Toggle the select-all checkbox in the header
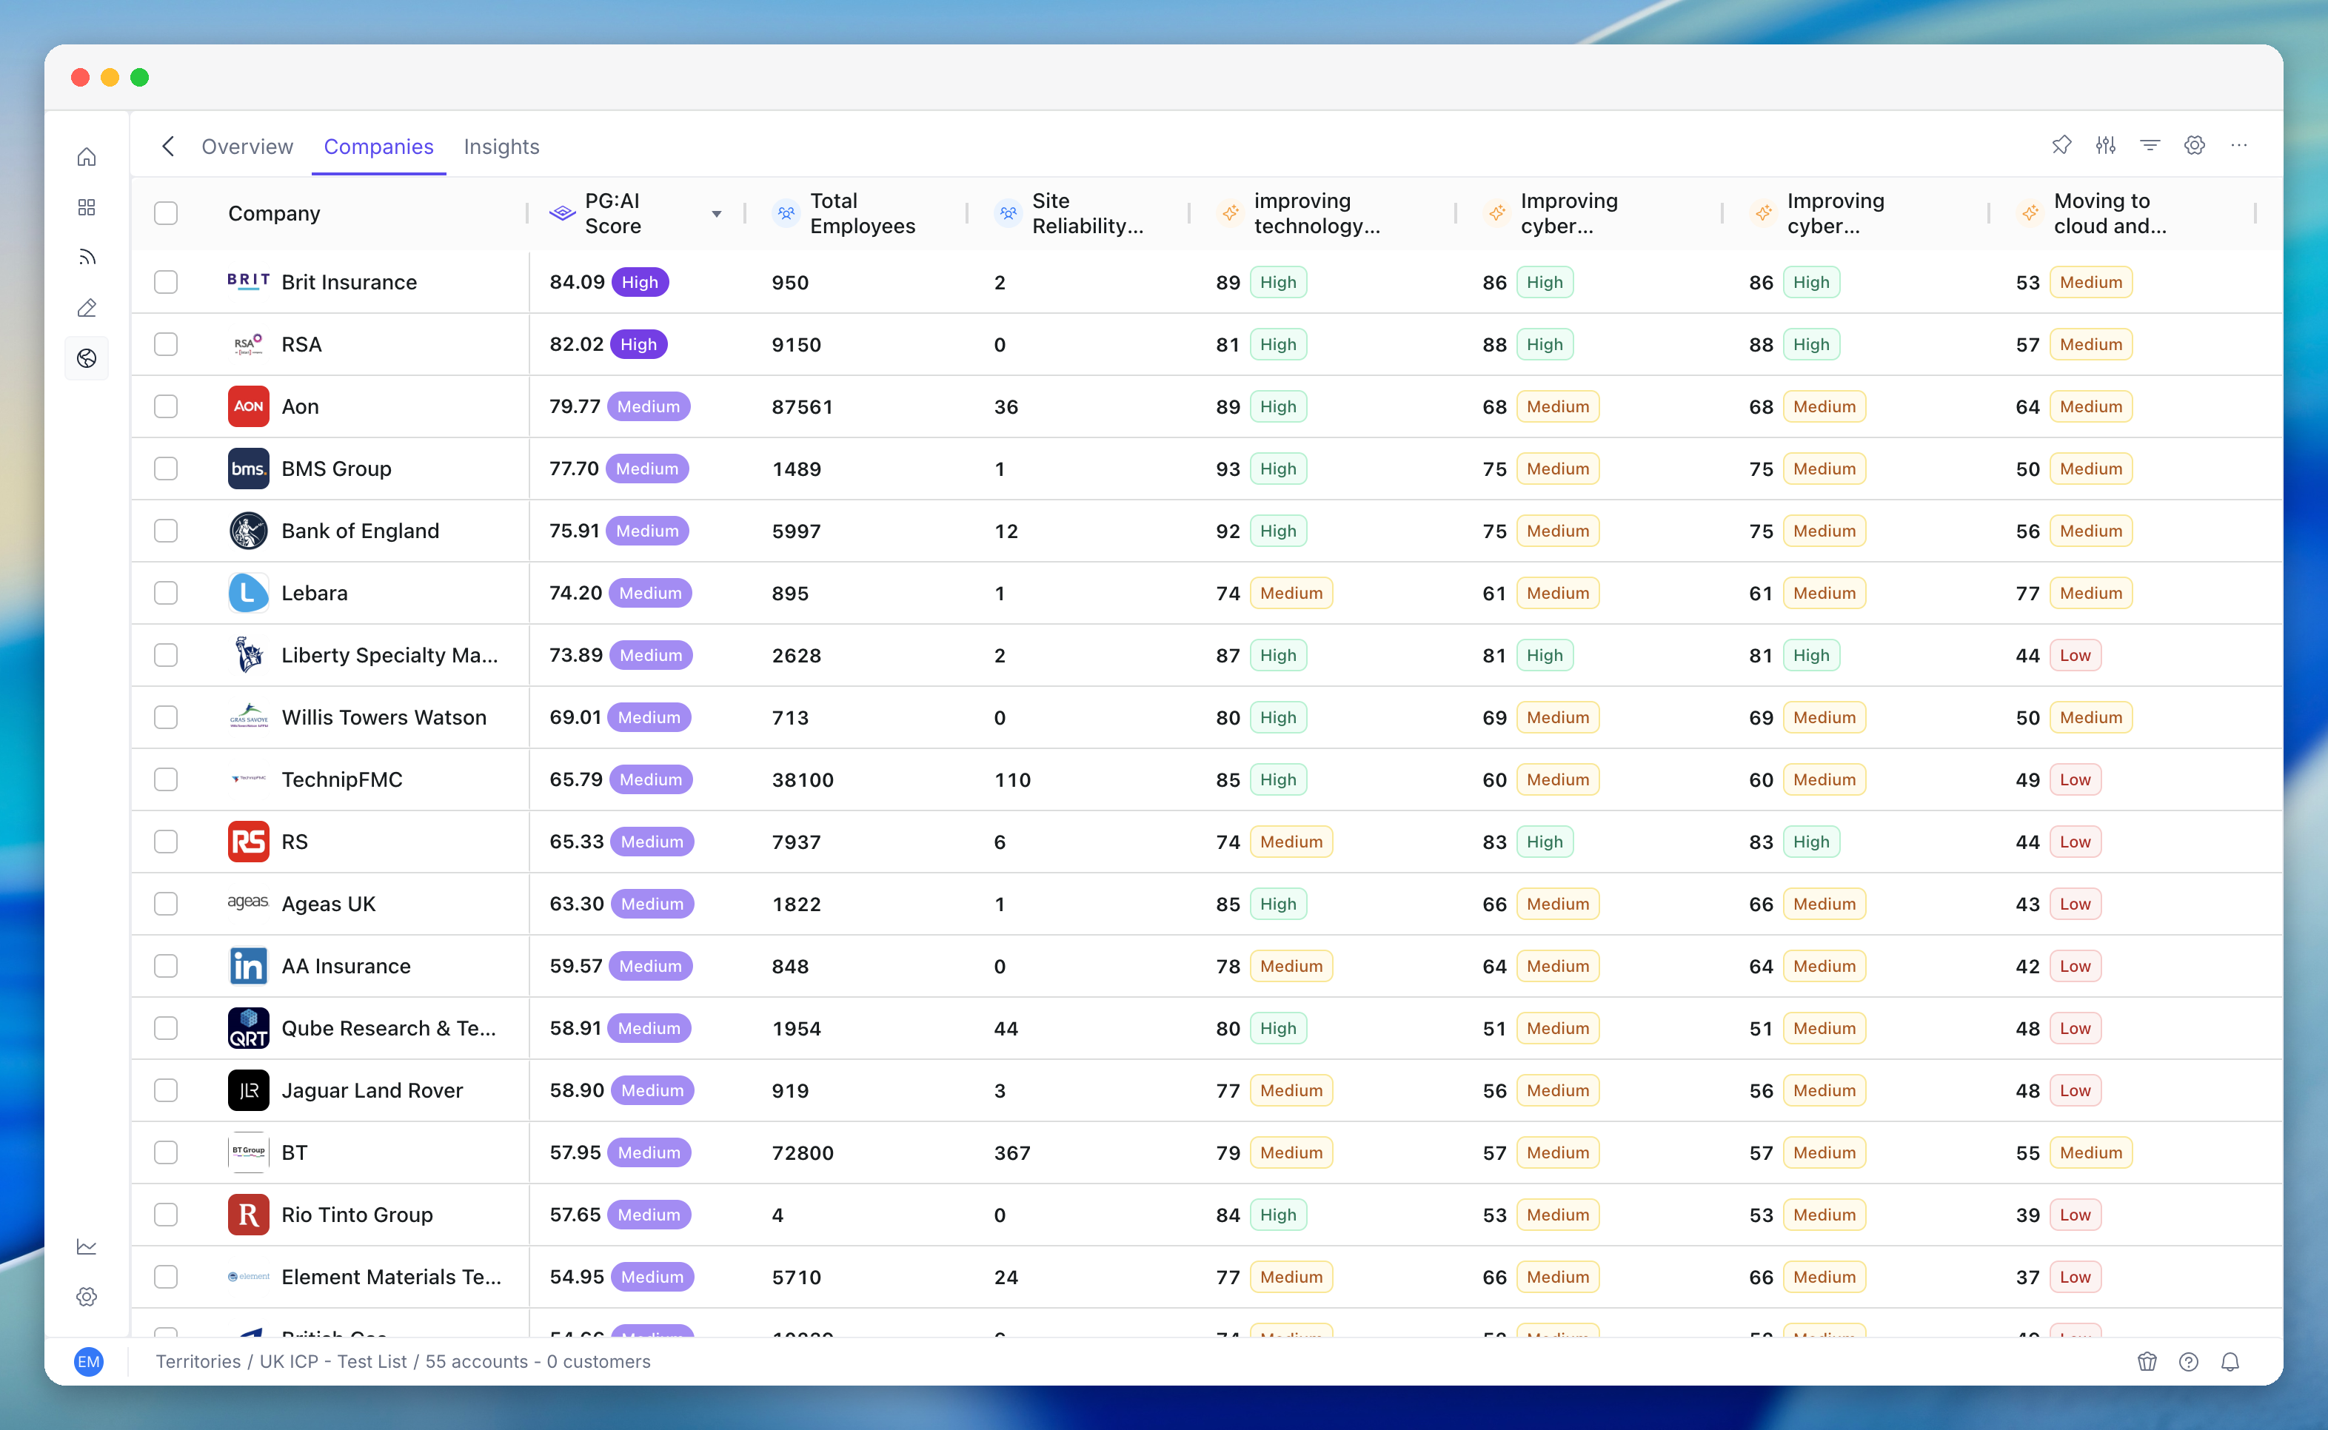2328x1430 pixels. tap(166, 214)
